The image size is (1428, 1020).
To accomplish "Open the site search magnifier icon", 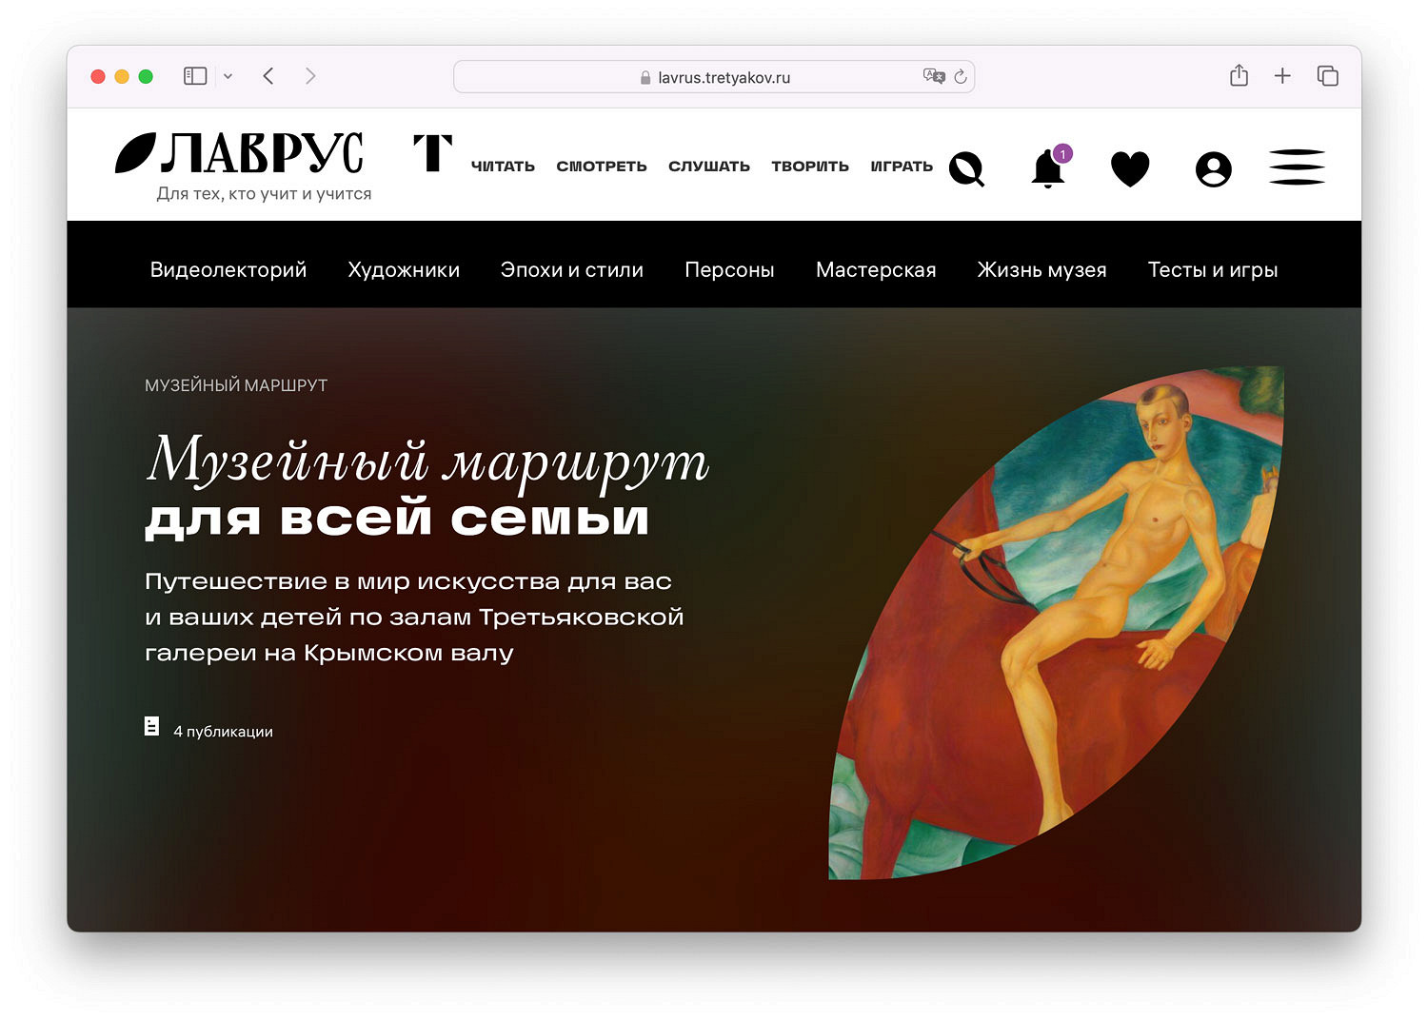I will [x=966, y=168].
